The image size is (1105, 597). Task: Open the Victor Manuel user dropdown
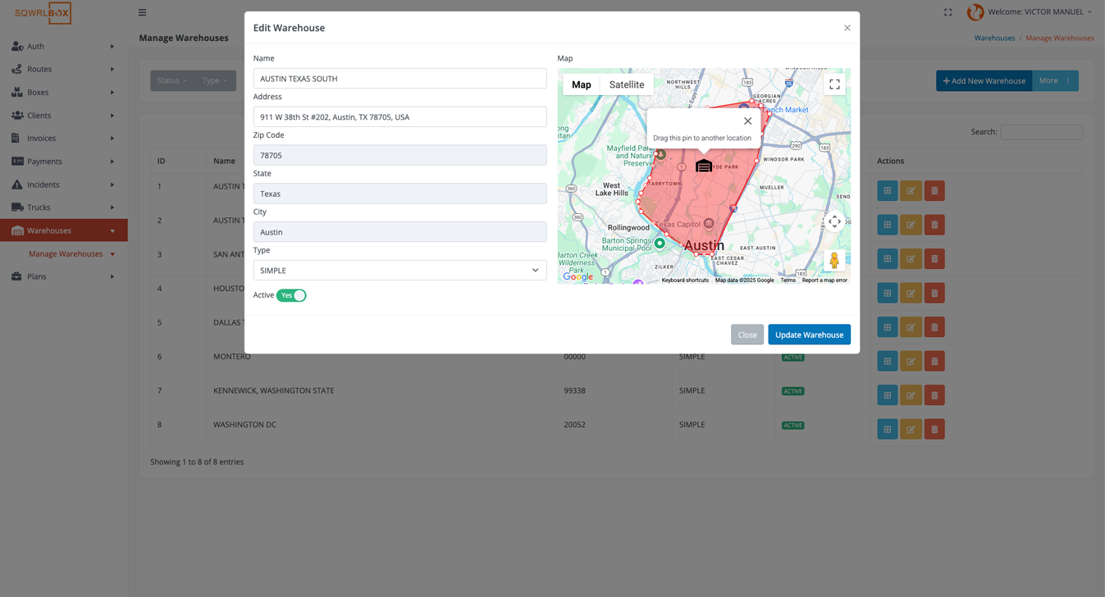[1039, 12]
